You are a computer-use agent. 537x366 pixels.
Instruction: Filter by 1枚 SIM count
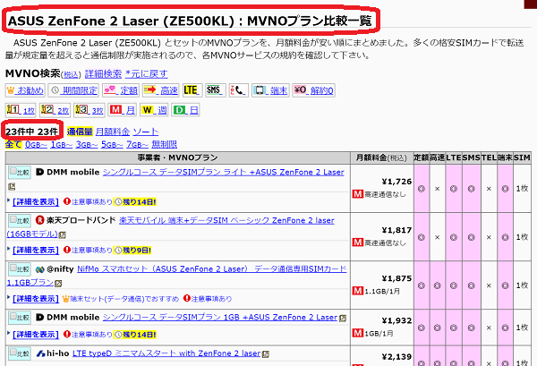tap(21, 110)
